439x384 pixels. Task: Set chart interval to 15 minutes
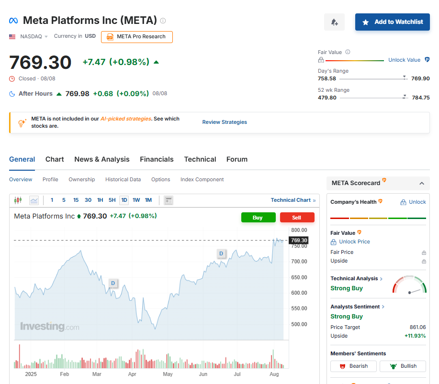coord(76,200)
